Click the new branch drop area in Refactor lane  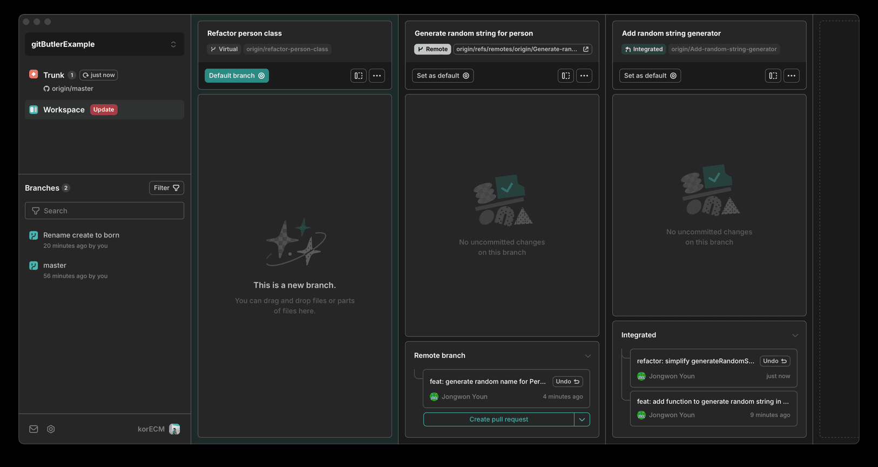coord(295,266)
